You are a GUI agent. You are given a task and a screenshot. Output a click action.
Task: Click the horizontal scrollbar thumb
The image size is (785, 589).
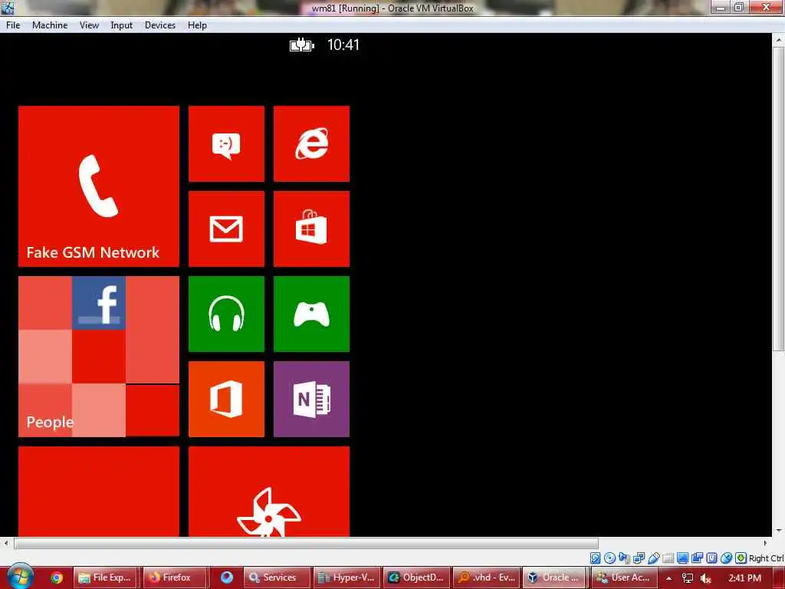coord(306,543)
